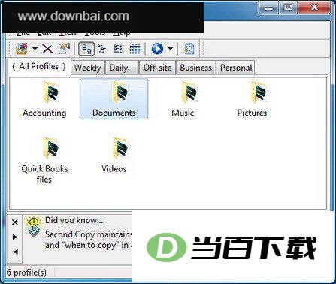The height and width of the screenshot is (284, 336).
Task: Close the window with red X
Action: 314,8
